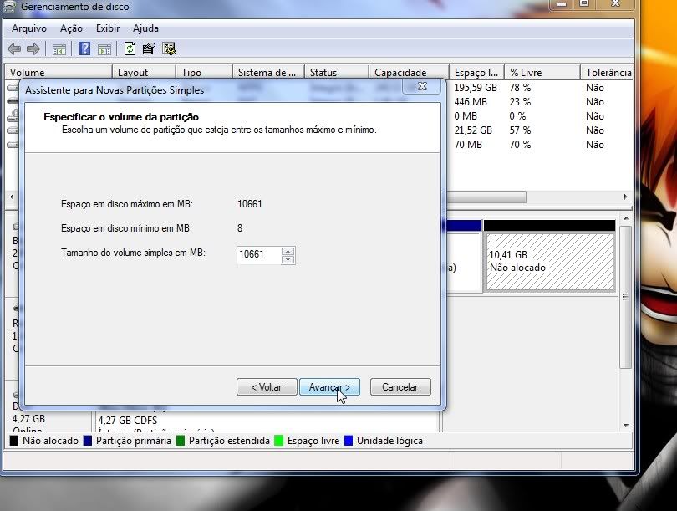Close the partition wizard dialog
The height and width of the screenshot is (511, 677).
tap(415, 86)
